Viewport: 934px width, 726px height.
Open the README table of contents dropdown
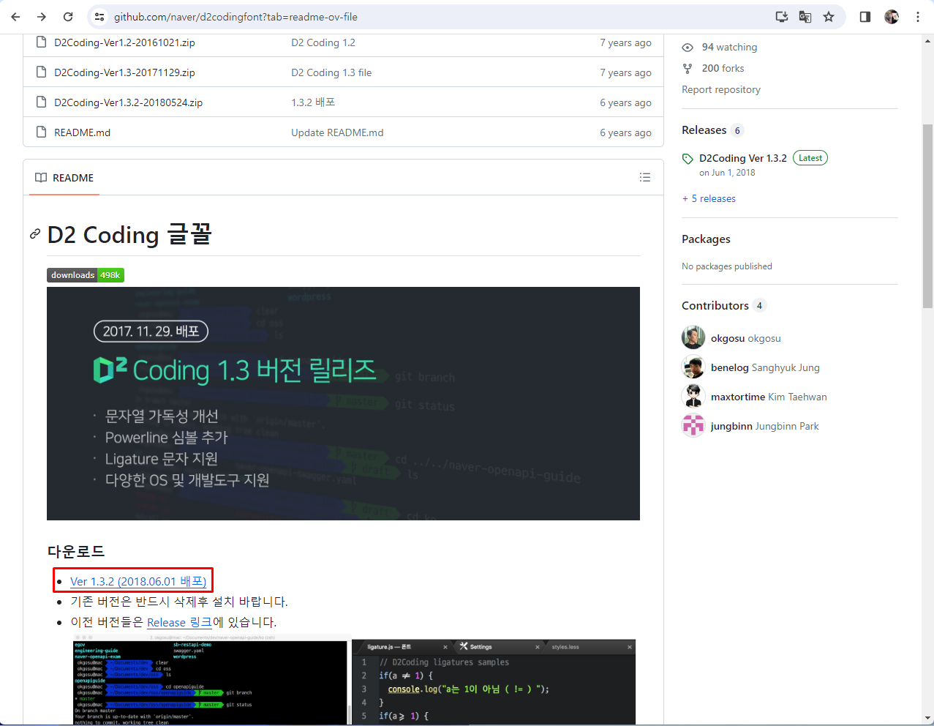point(645,177)
